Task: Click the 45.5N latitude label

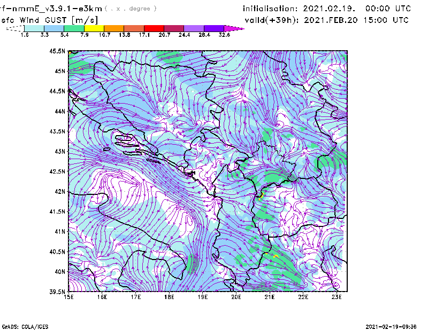Action: [x=57, y=51]
